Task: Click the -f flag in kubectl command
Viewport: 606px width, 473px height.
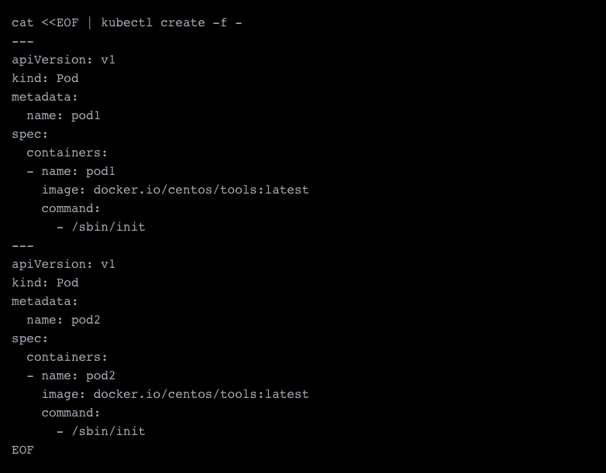Action: click(219, 22)
